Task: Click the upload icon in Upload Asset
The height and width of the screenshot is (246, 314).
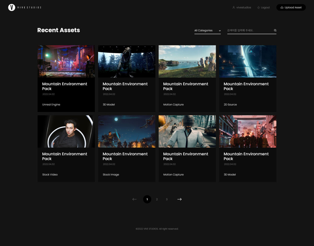Action: (282, 8)
